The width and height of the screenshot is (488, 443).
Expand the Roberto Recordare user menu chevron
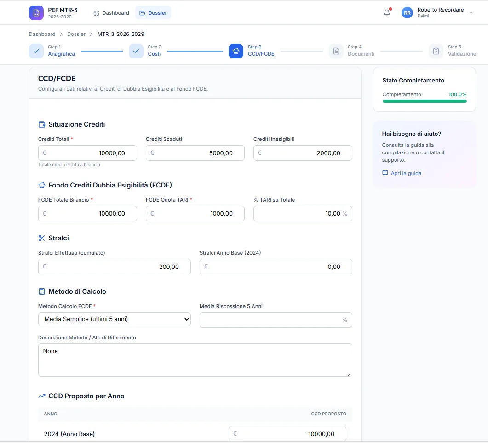471,13
